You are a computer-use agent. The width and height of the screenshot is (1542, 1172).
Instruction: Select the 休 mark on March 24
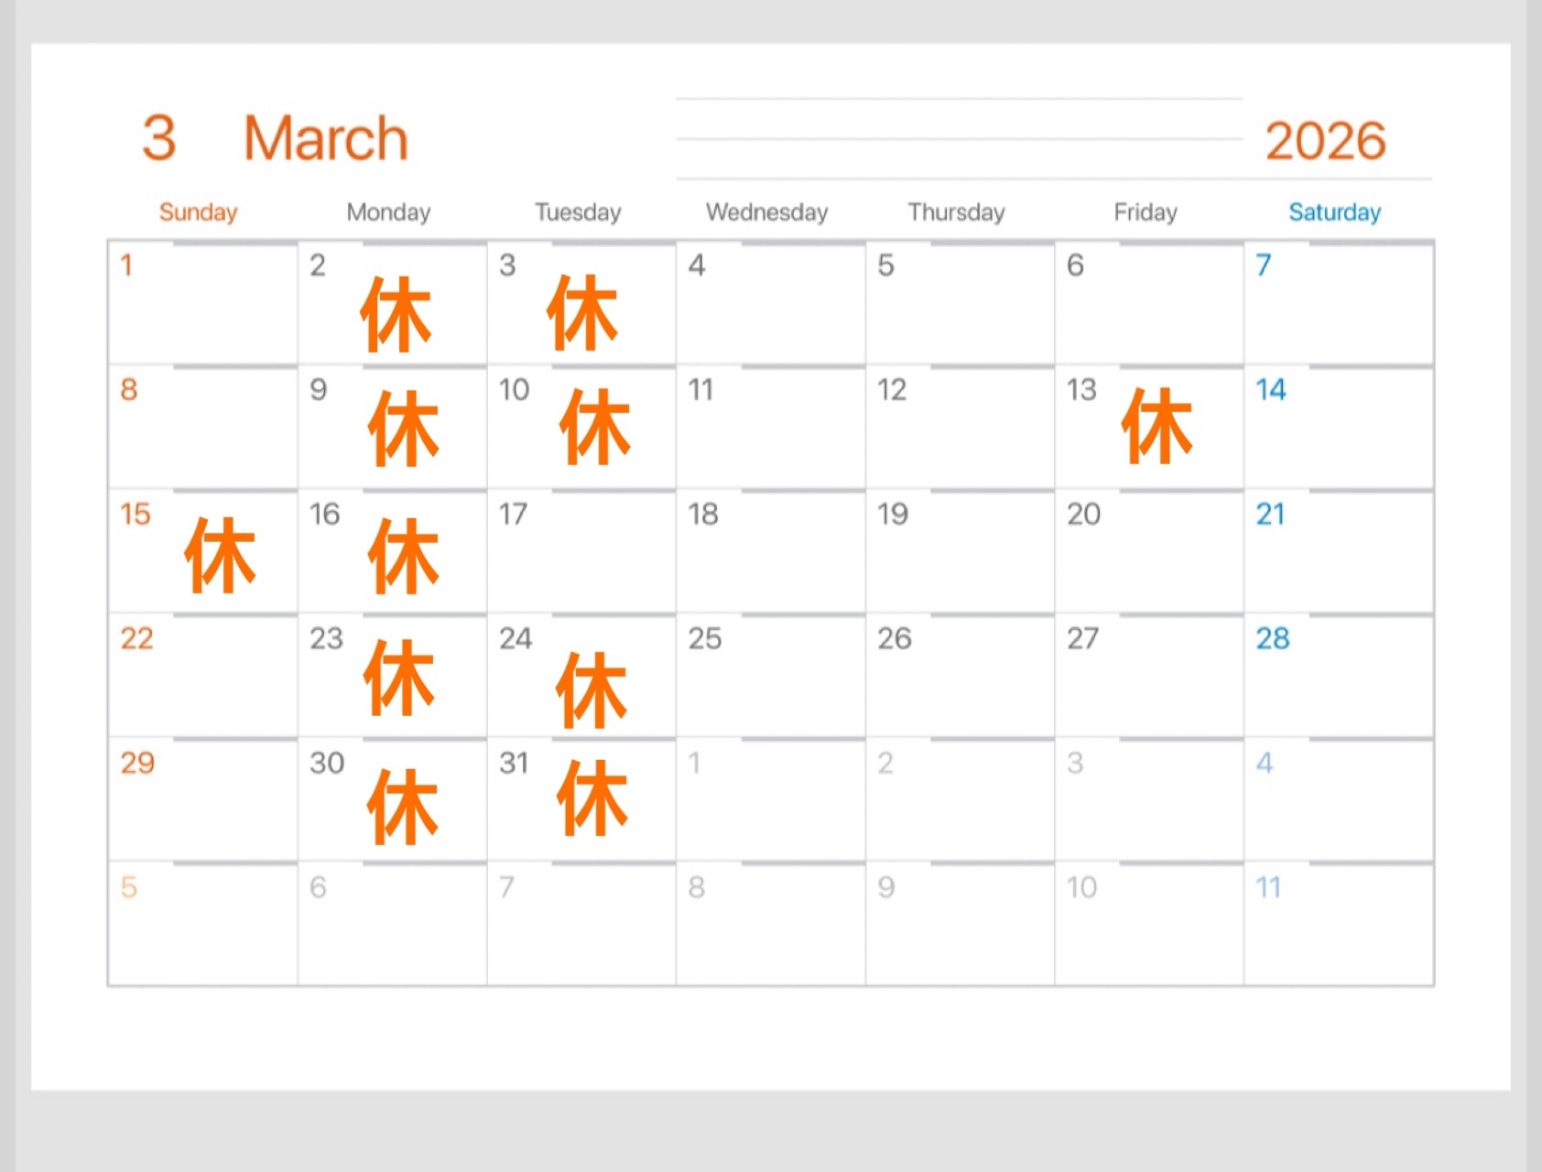(x=591, y=689)
